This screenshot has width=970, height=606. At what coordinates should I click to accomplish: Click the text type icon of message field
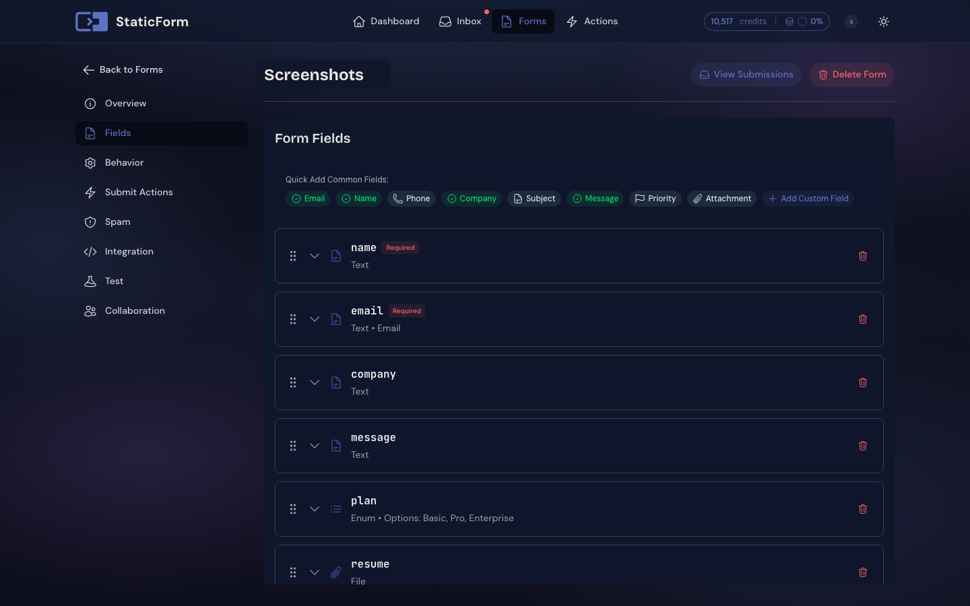tap(336, 446)
